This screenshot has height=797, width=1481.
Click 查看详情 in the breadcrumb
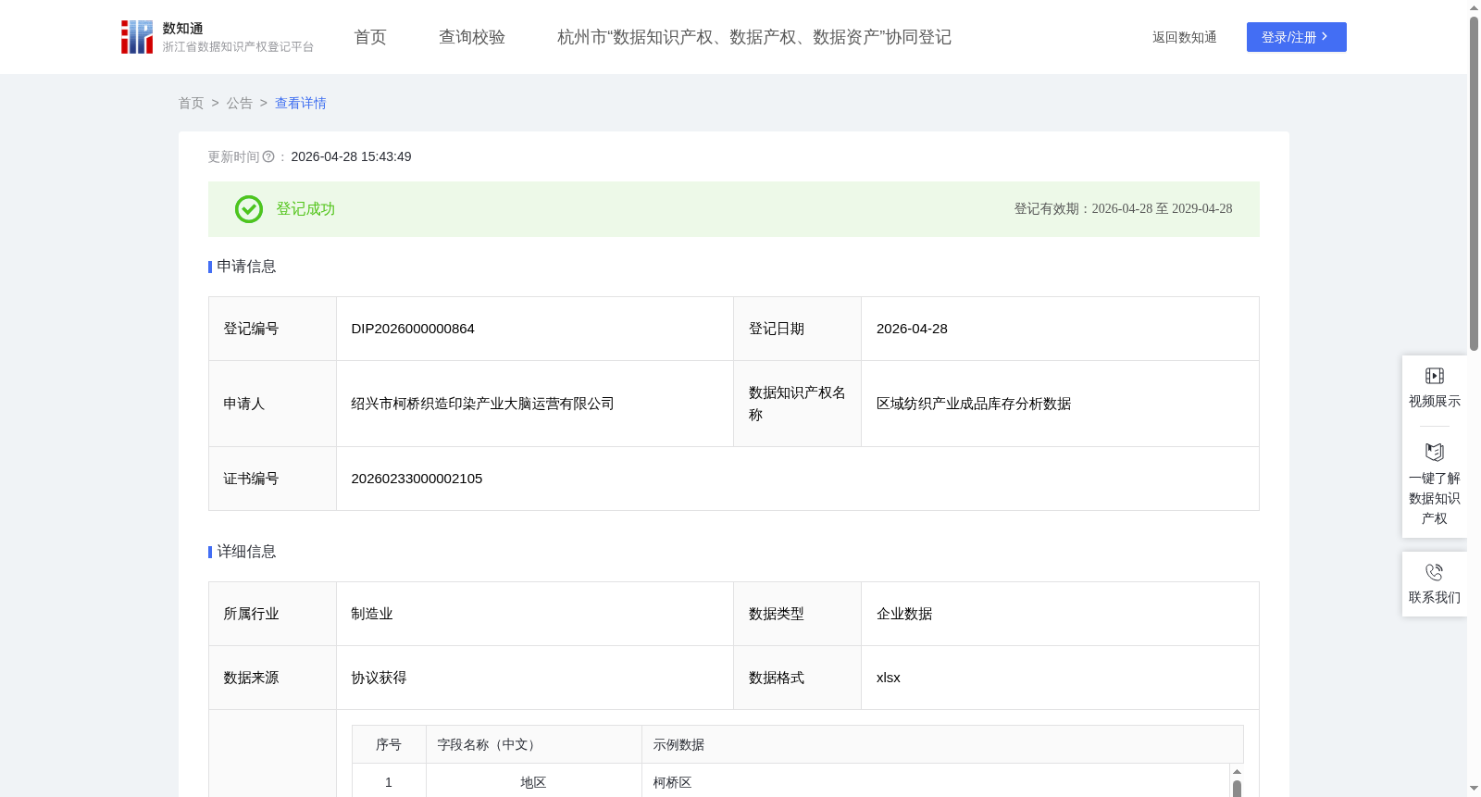(x=301, y=104)
